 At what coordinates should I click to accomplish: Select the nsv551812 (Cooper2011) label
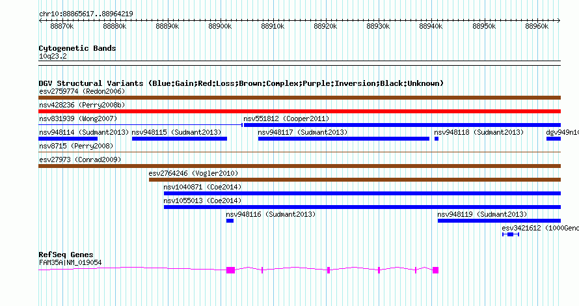[x=286, y=118]
